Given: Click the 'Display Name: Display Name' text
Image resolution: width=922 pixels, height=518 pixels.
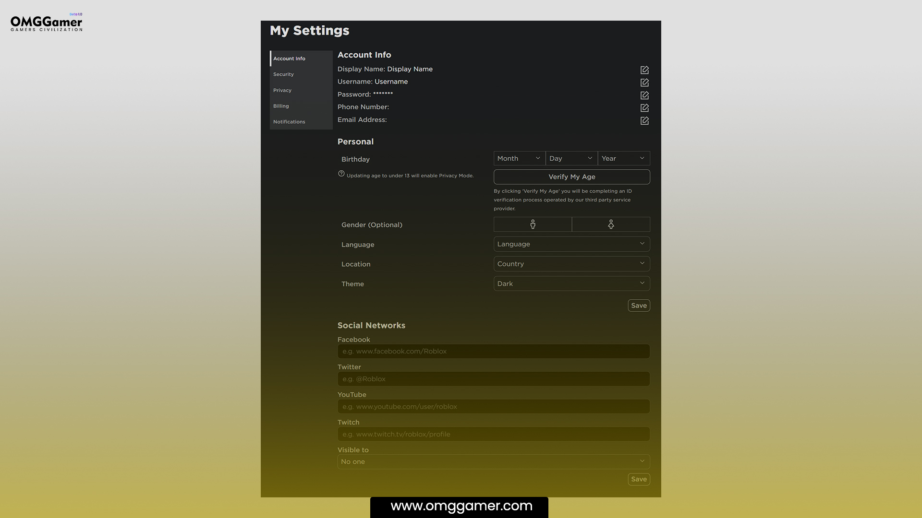Looking at the screenshot, I should click(x=385, y=69).
